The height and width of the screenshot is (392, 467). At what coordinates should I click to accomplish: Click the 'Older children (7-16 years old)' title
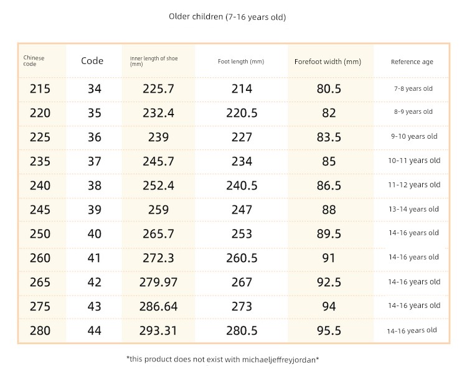(227, 17)
